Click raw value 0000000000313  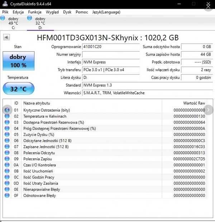(189, 153)
